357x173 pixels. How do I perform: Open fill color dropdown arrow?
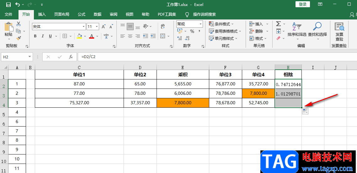pyautogui.click(x=85, y=36)
